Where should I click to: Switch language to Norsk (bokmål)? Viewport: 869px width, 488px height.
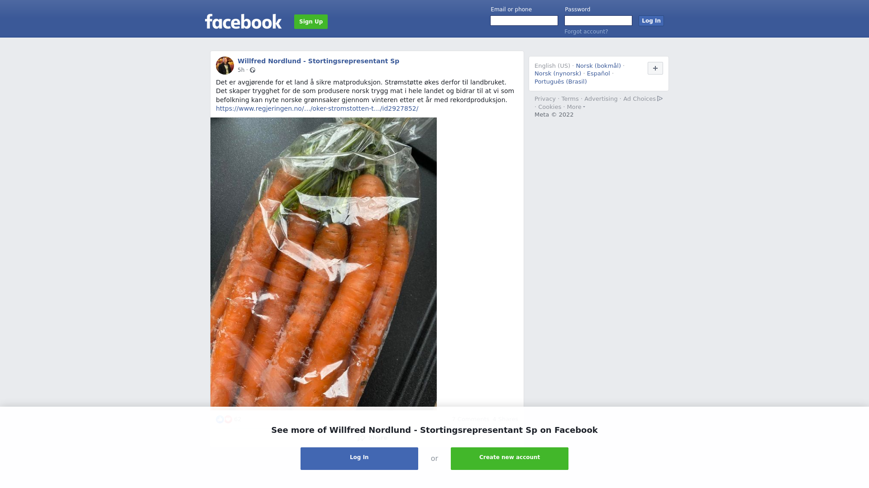(598, 66)
